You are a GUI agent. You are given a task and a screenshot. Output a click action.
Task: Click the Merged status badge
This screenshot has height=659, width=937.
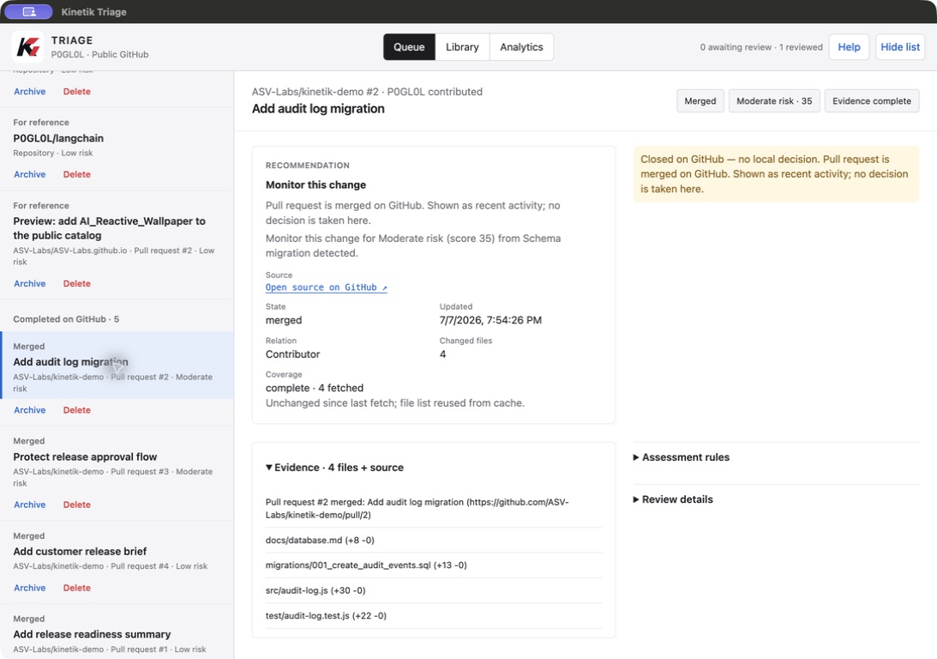click(x=700, y=101)
